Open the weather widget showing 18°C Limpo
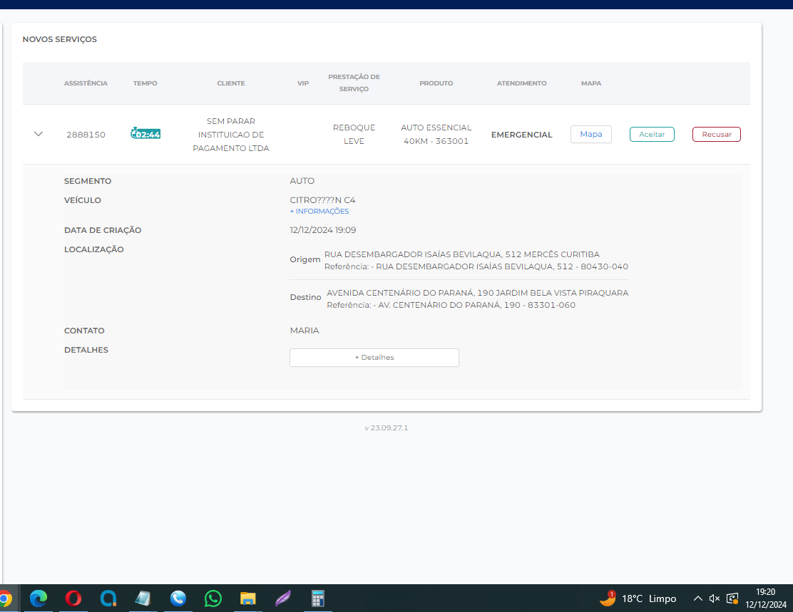 [638, 598]
